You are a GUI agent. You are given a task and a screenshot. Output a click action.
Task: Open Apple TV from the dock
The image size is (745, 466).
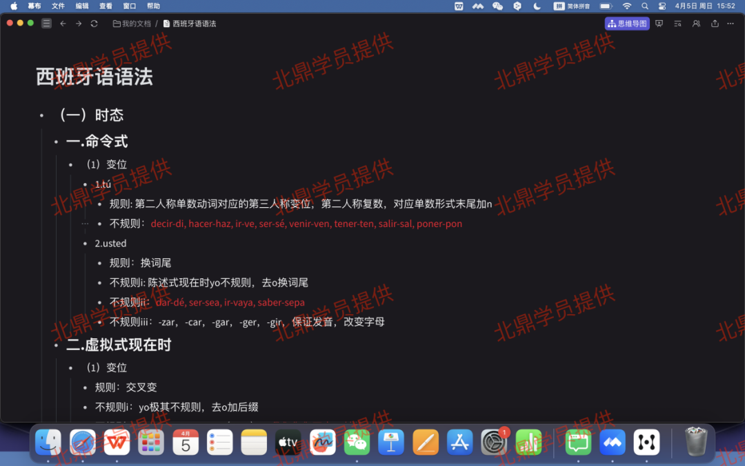pos(288,443)
